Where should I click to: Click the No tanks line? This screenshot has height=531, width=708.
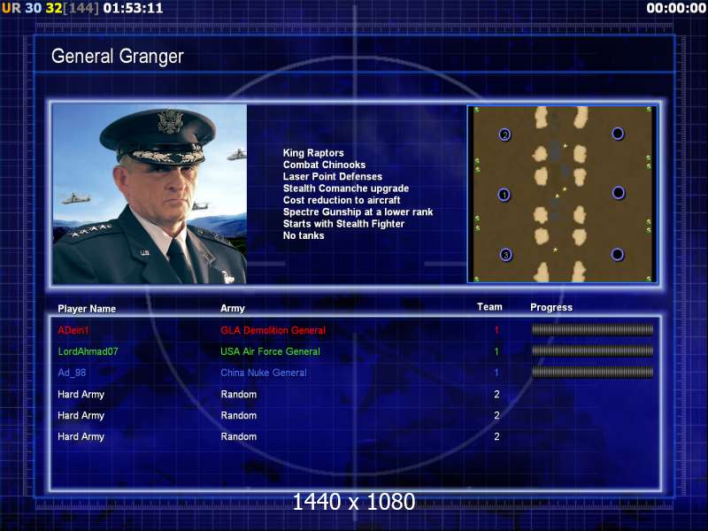304,235
